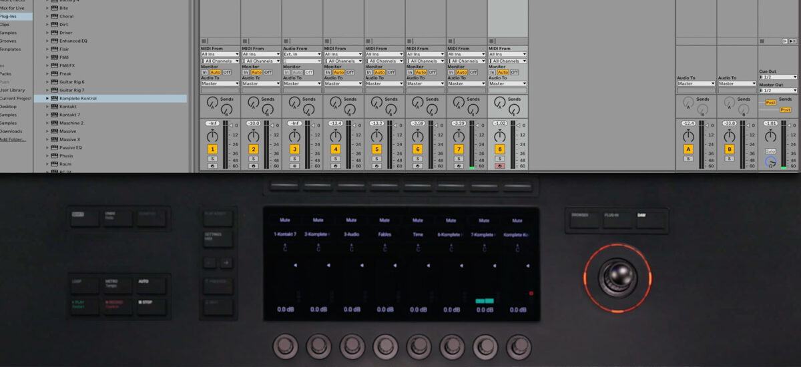Select Grooves browser category
The width and height of the screenshot is (801, 367).
click(x=8, y=41)
